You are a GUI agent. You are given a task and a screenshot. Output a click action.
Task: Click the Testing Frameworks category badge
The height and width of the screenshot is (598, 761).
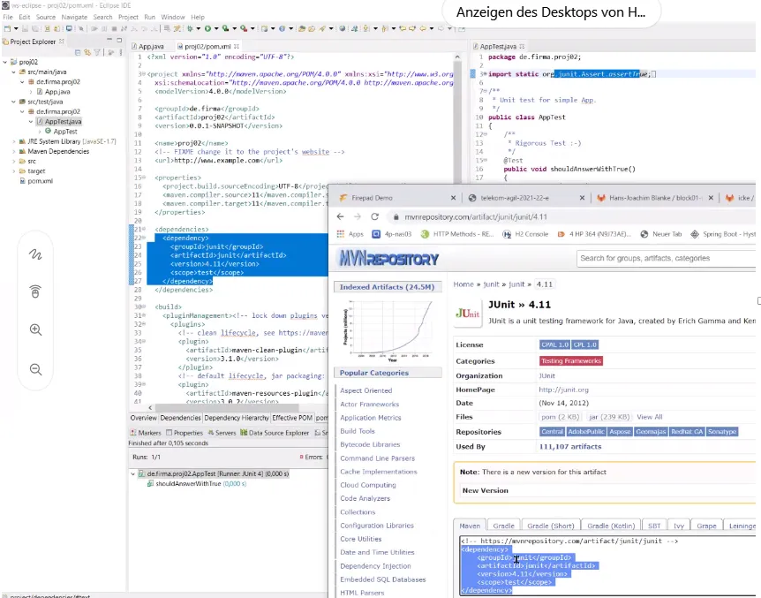click(x=570, y=361)
